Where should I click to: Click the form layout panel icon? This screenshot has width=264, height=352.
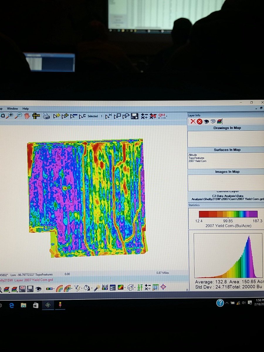coord(113,288)
